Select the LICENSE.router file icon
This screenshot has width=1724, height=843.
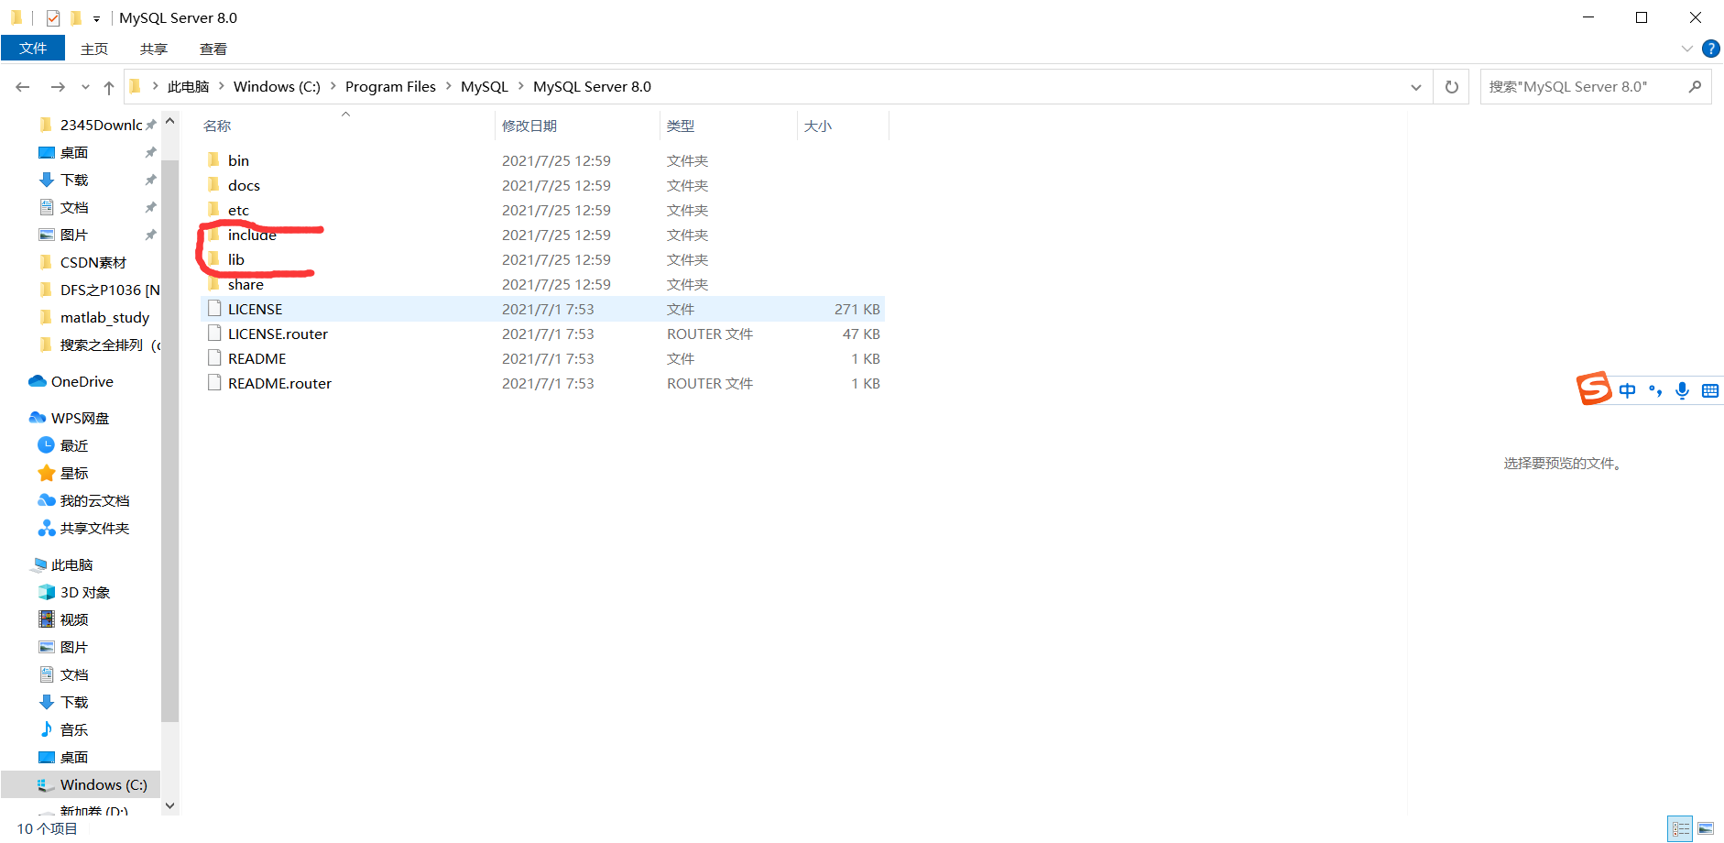click(214, 334)
